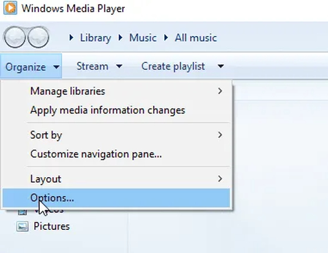Expand the Create playlist dropdown arrow

(x=221, y=66)
